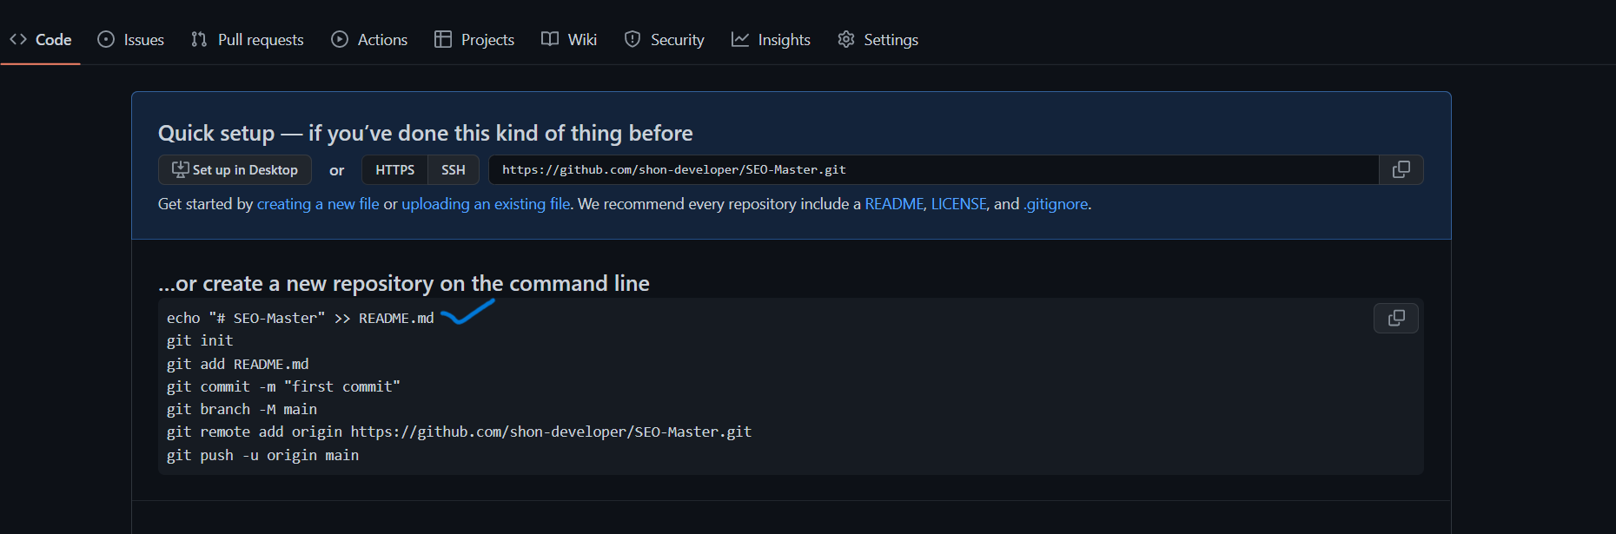Open the Security tab
The height and width of the screenshot is (534, 1616).
[665, 40]
